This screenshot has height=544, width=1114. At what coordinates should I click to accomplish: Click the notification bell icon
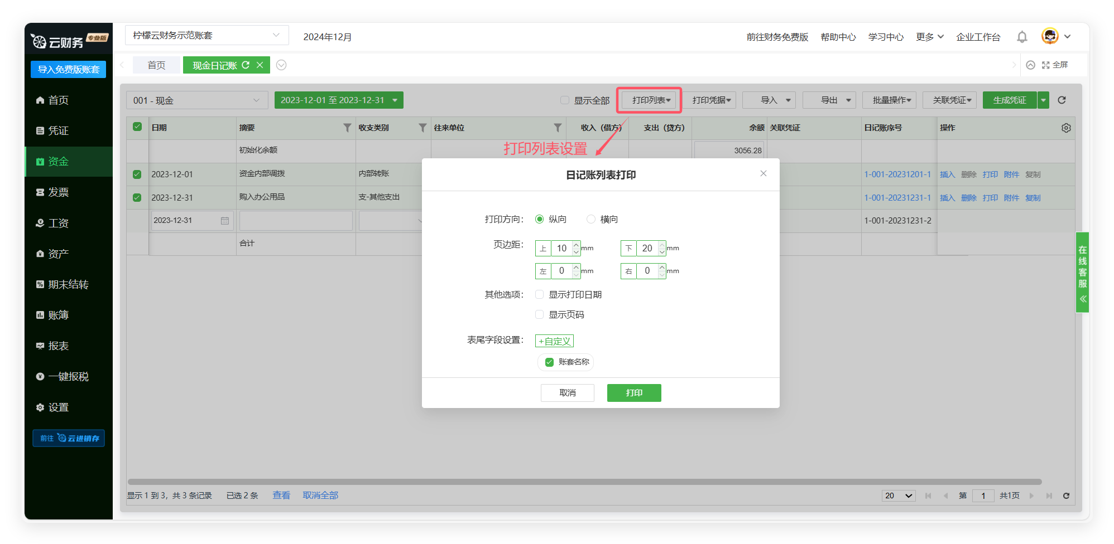click(x=1022, y=37)
